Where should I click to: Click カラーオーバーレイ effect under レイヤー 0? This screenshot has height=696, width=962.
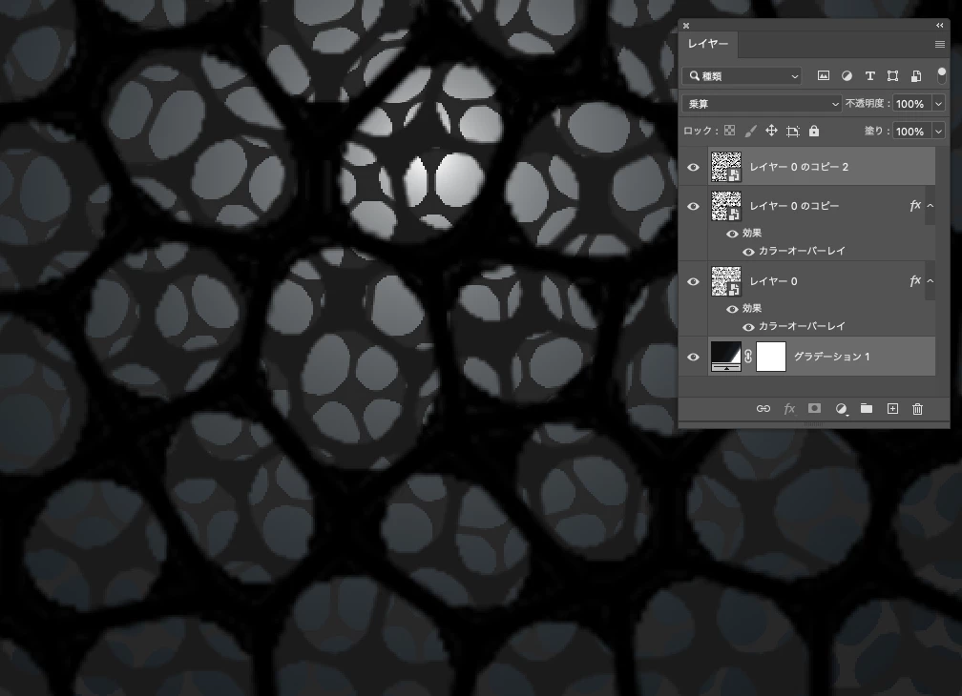click(802, 327)
